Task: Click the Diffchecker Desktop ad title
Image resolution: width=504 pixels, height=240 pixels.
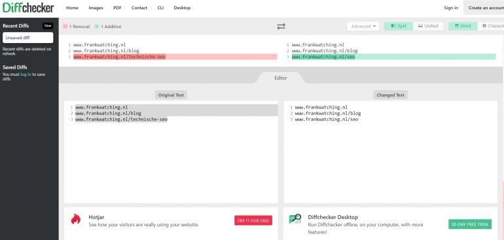Action: tap(333, 217)
